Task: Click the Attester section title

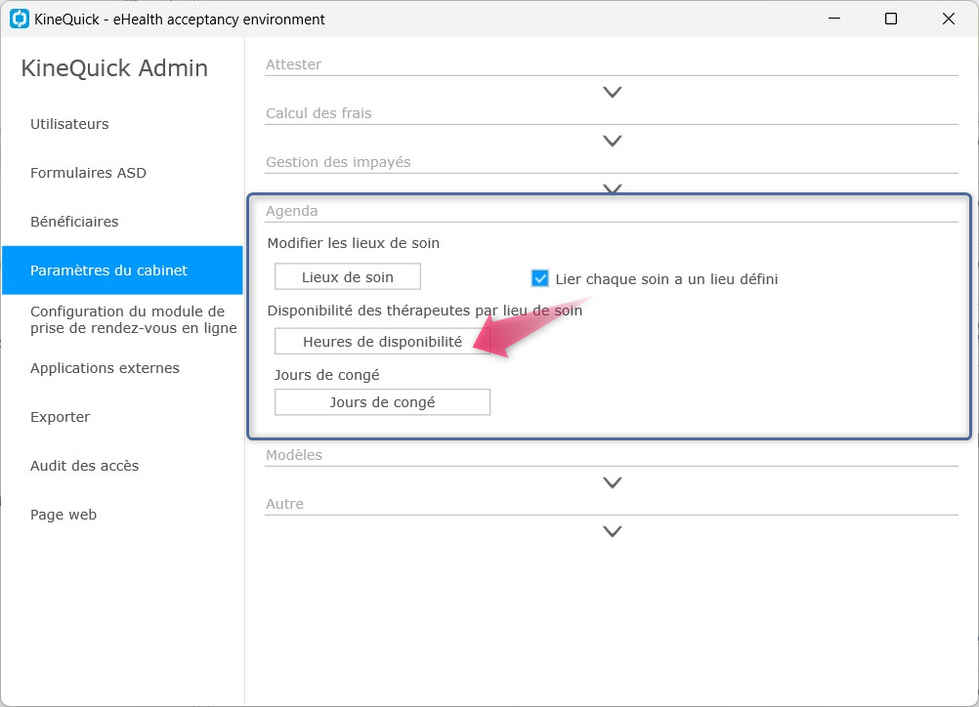Action: click(x=293, y=64)
